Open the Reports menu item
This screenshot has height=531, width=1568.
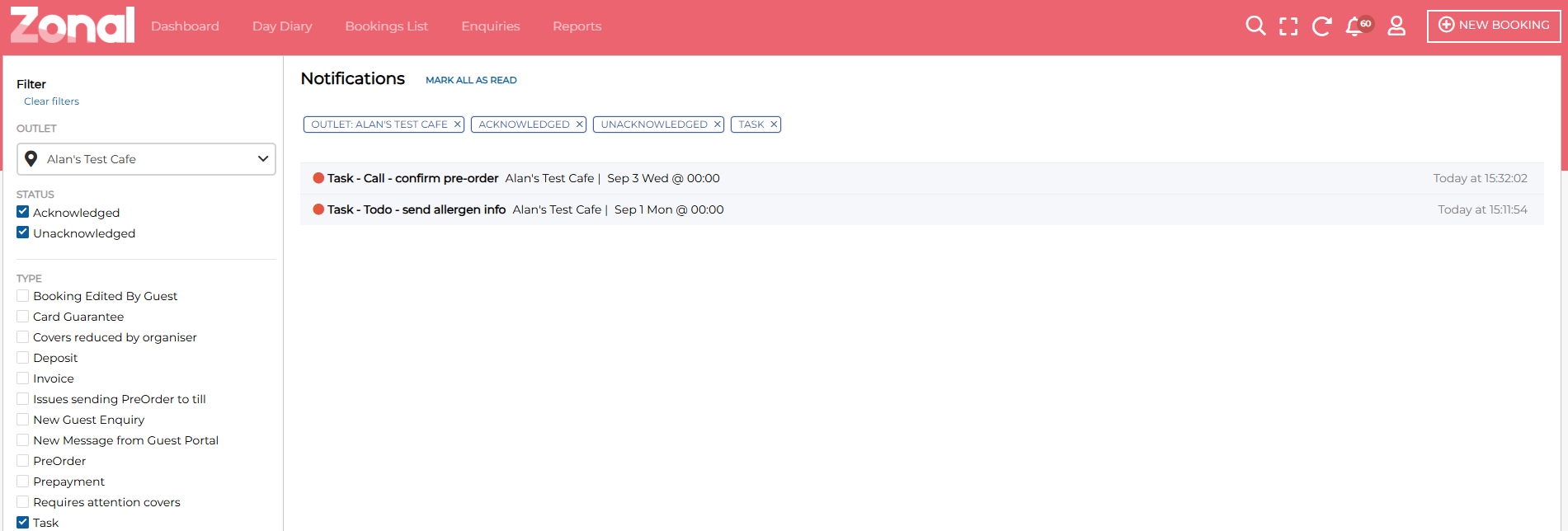pos(577,26)
